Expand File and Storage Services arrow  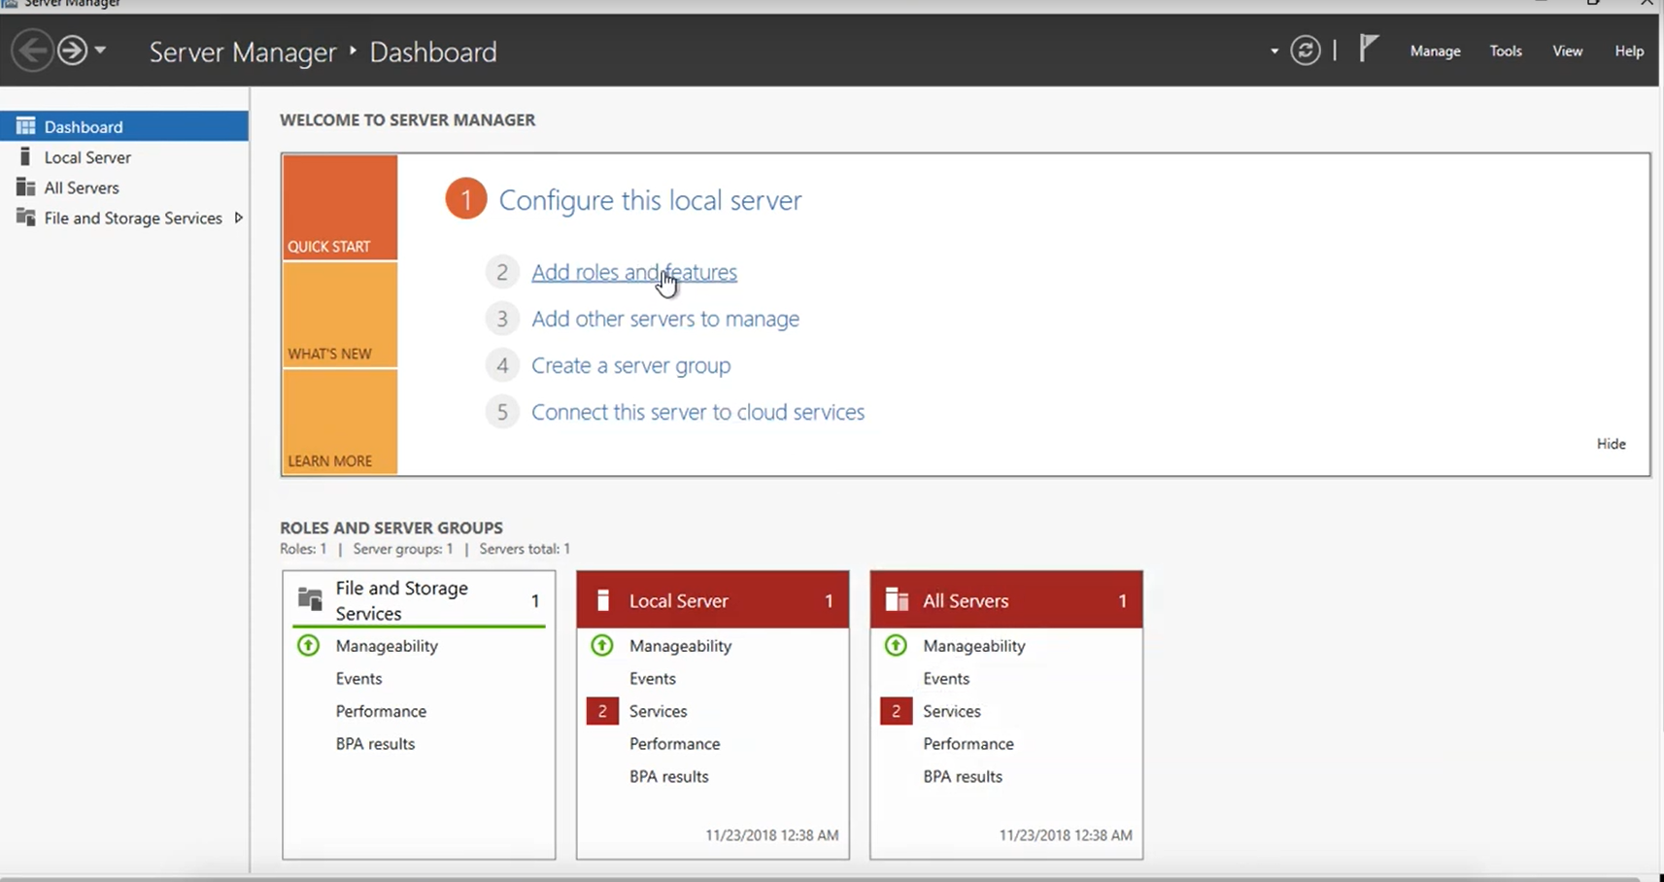tap(238, 219)
